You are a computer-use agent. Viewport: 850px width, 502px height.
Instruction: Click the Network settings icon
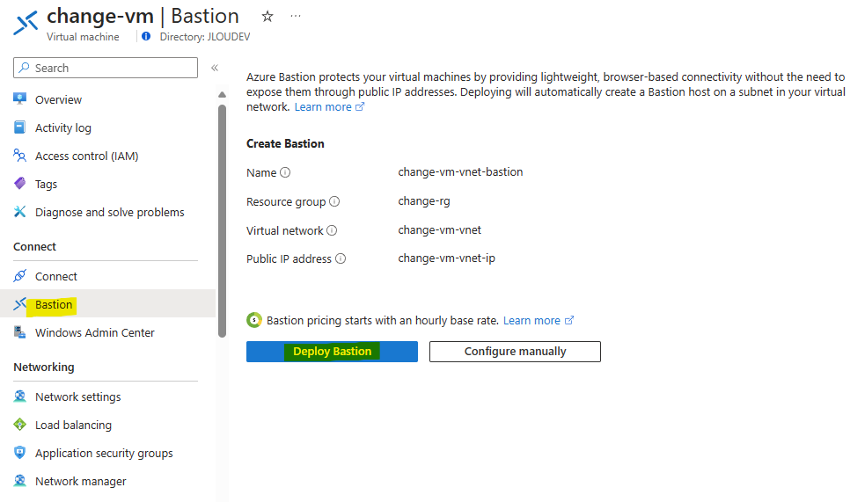[x=20, y=397]
